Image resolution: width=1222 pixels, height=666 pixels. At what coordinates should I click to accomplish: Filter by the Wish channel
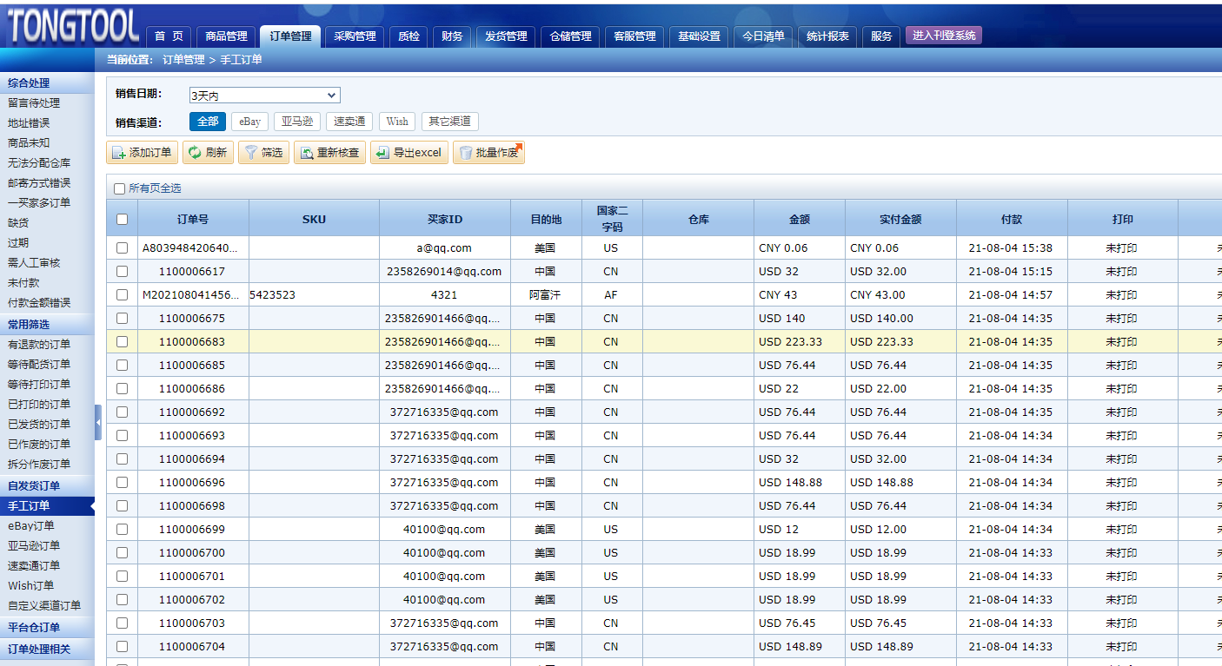point(397,122)
